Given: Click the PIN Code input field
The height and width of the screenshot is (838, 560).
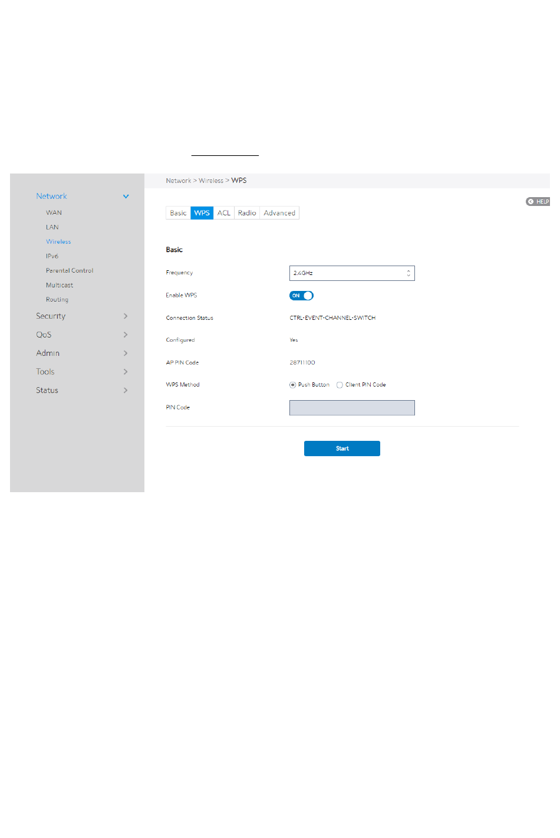Looking at the screenshot, I should point(352,408).
